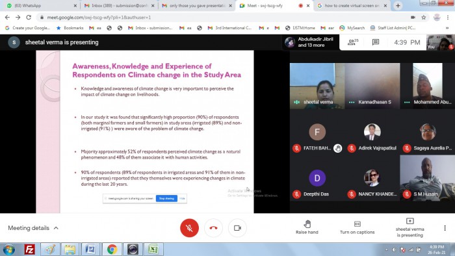455x256 pixels.
Task: Toggle the camera on or off
Action: pyautogui.click(x=237, y=228)
